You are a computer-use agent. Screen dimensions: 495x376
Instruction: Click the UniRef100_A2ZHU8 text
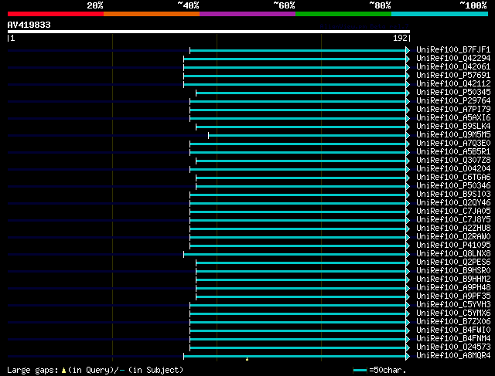pyautogui.click(x=453, y=229)
